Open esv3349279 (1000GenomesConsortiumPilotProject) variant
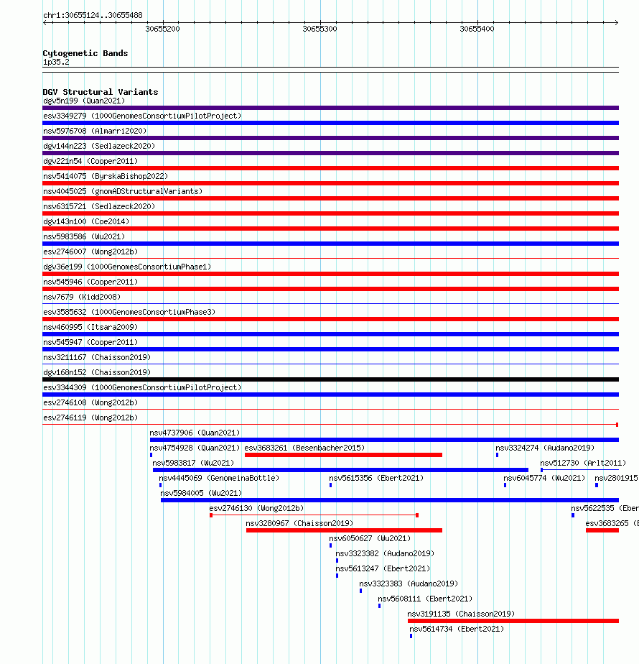 tap(142, 116)
